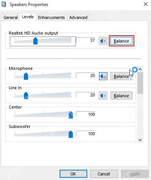Click the Apply button
The width and height of the screenshot is (151, 180).
point(135,174)
